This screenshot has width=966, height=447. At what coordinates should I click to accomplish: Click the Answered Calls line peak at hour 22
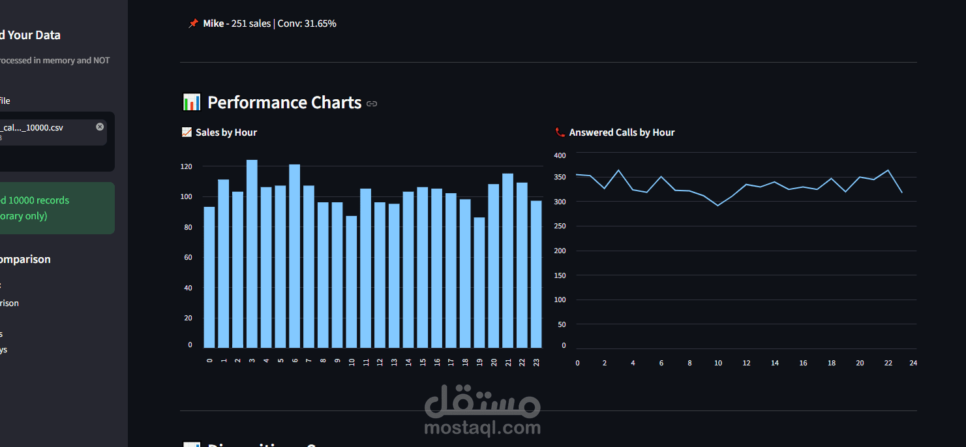[x=888, y=170]
